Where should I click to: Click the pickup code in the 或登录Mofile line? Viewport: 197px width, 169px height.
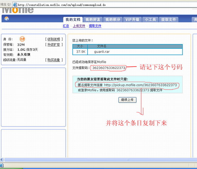tap(133, 90)
